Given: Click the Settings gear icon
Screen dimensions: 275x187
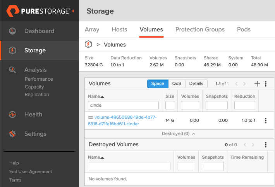Looking at the screenshot, I should pos(12,134).
